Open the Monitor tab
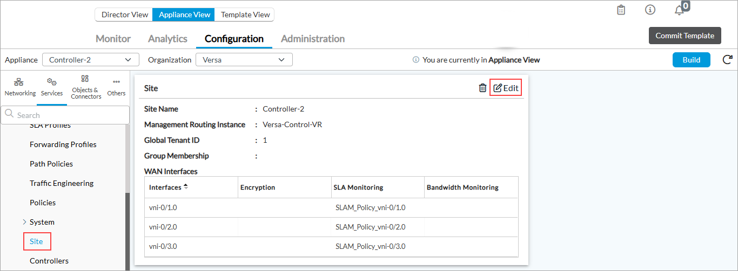Viewport: 738px width, 271px height. (x=113, y=39)
